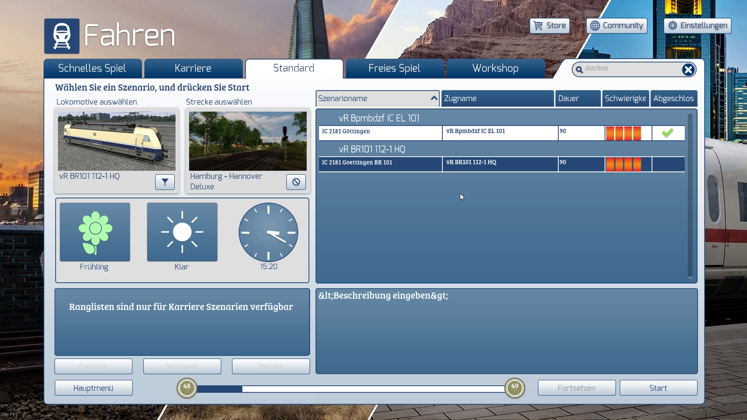Select the IC 2181 Göttingen scenario row
The height and width of the screenshot is (420, 747).
pyautogui.click(x=380, y=133)
